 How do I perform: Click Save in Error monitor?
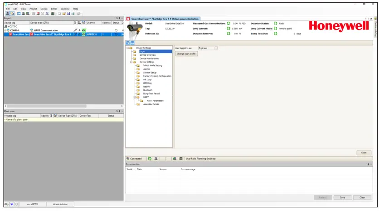point(342,197)
